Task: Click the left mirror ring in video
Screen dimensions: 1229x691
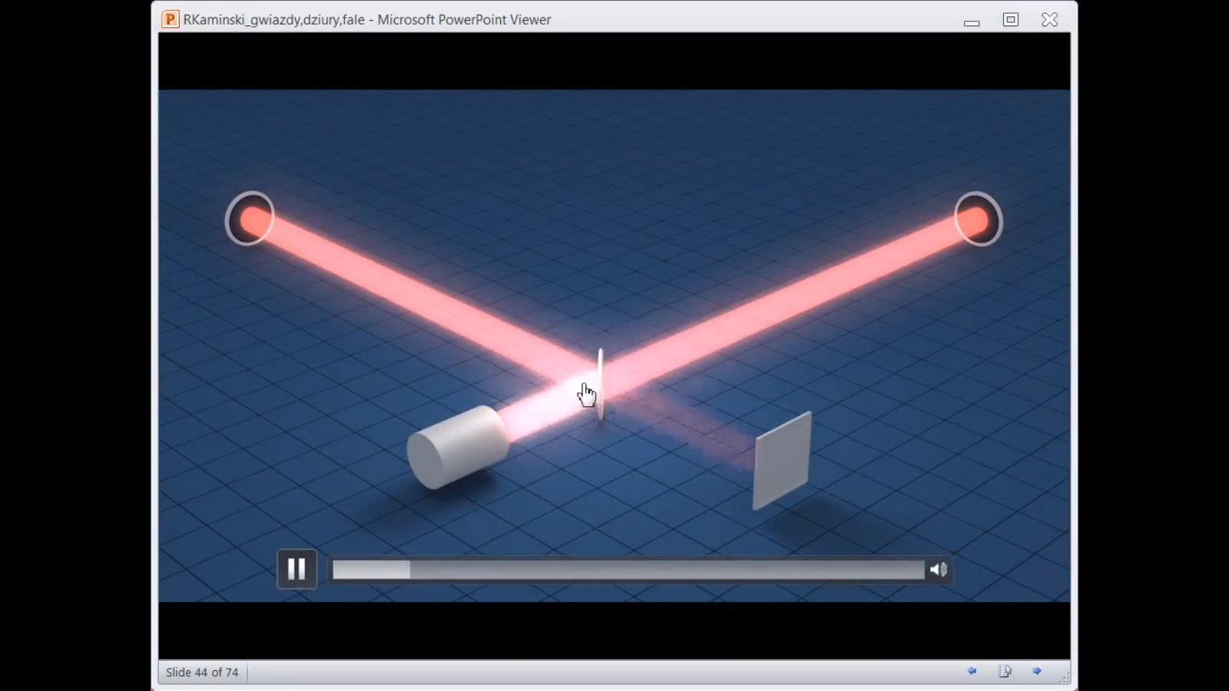Action: 250,219
